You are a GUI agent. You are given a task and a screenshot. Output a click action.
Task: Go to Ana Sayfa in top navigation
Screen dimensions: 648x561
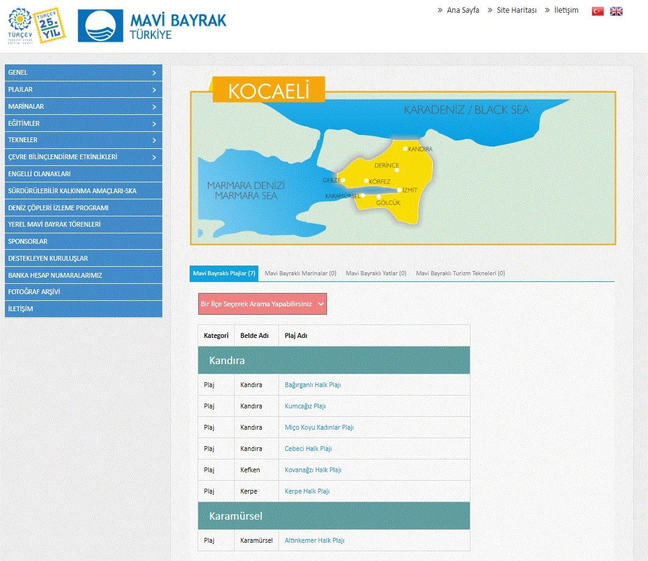462,10
